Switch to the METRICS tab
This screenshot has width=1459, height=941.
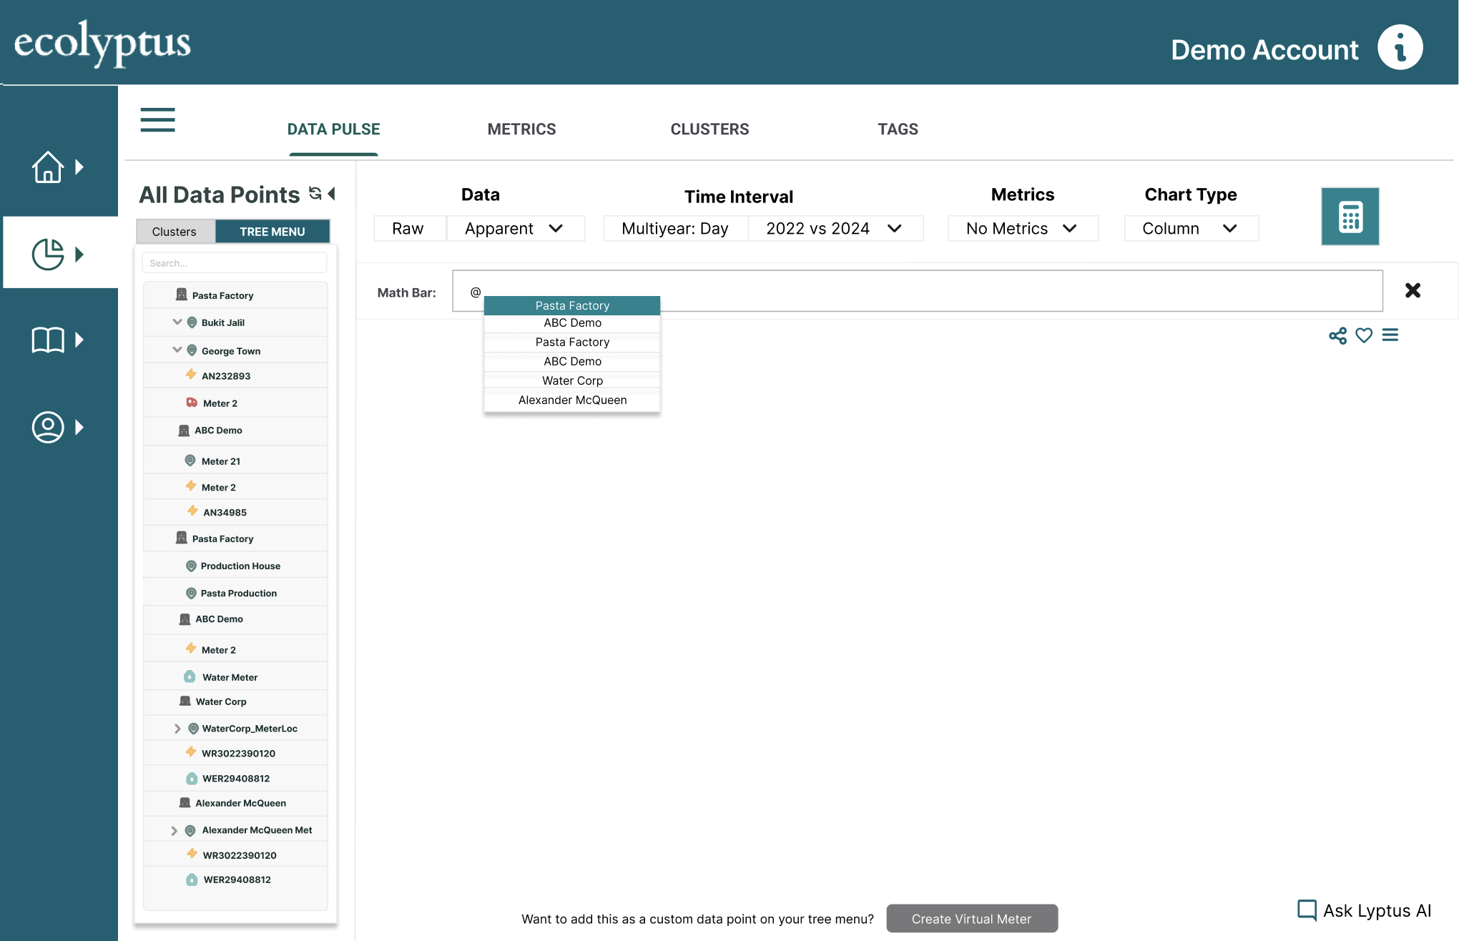coord(521,129)
